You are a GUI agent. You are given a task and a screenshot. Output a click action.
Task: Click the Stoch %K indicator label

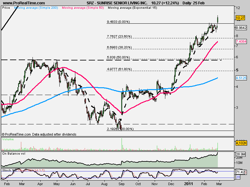click(9, 170)
